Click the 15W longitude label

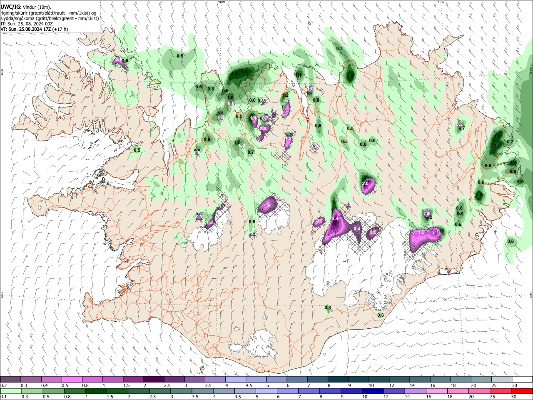click(x=441, y=2)
